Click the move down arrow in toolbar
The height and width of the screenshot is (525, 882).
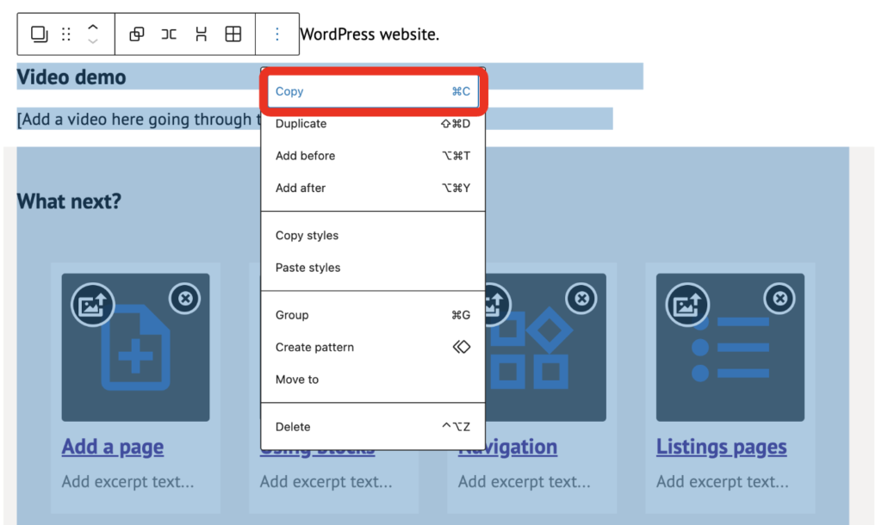[x=93, y=41]
